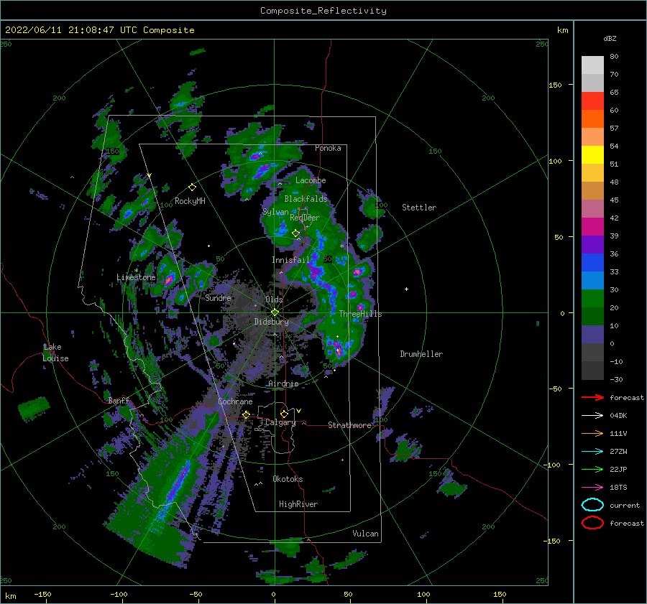Click the bright yellow swatch between 54 and 51
This screenshot has width=647, height=604.
(592, 155)
